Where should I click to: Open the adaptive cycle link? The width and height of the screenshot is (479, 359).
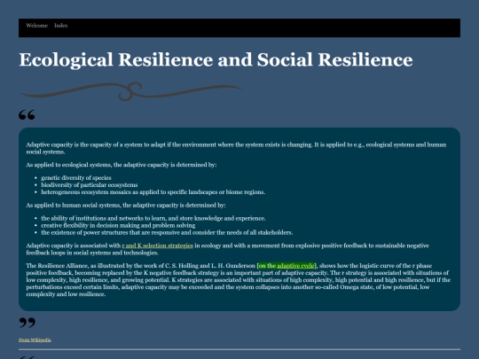[x=295, y=266]
